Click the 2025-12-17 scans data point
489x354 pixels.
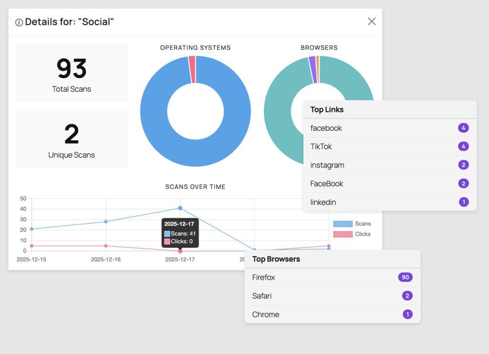pyautogui.click(x=180, y=208)
